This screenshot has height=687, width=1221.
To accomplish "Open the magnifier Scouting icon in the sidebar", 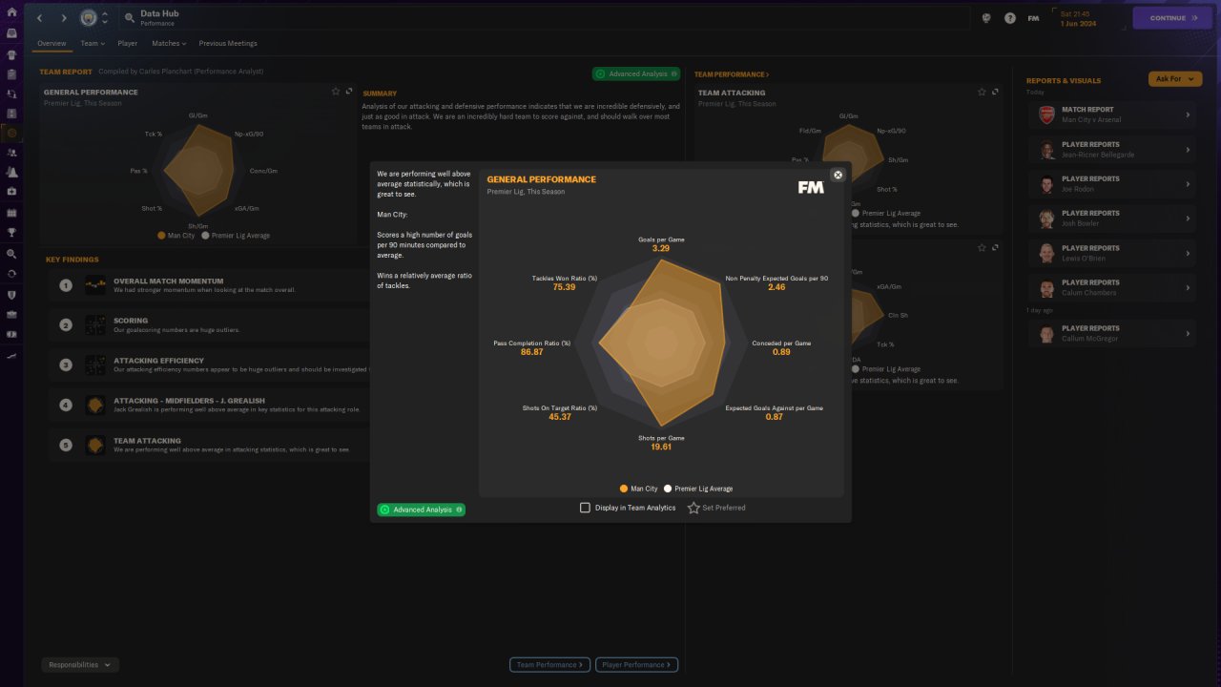I will pos(11,255).
